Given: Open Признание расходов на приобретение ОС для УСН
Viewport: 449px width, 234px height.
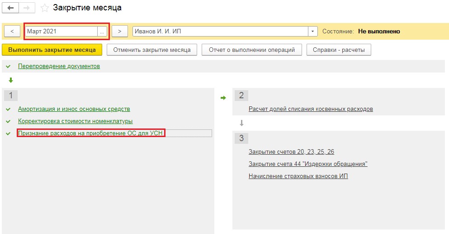Looking at the screenshot, I should [x=90, y=133].
